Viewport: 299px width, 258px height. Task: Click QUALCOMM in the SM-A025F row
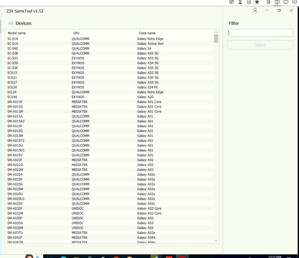pos(80,180)
